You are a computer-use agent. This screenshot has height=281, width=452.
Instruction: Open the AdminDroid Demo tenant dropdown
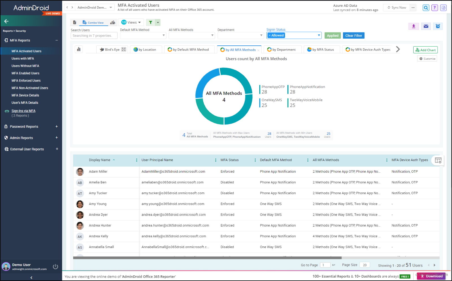pos(95,7)
